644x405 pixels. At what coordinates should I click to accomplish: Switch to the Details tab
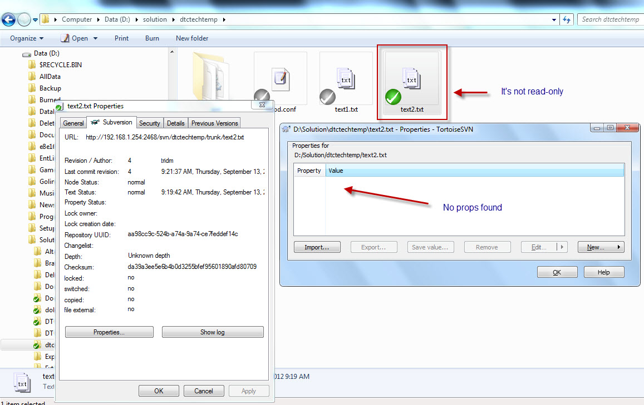(176, 123)
